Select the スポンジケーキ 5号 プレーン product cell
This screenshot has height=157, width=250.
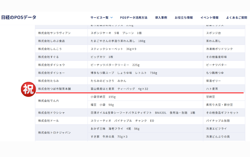[x=145, y=33]
